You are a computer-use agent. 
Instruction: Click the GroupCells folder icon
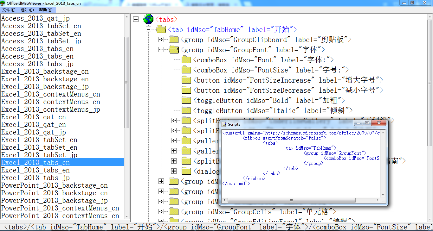click(174, 211)
